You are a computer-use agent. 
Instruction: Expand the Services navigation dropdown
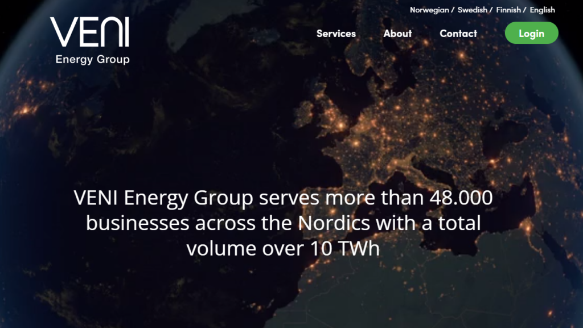(x=336, y=34)
